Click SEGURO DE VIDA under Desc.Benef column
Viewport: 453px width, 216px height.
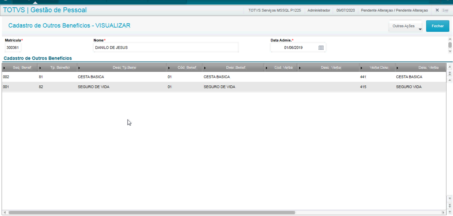click(x=219, y=87)
